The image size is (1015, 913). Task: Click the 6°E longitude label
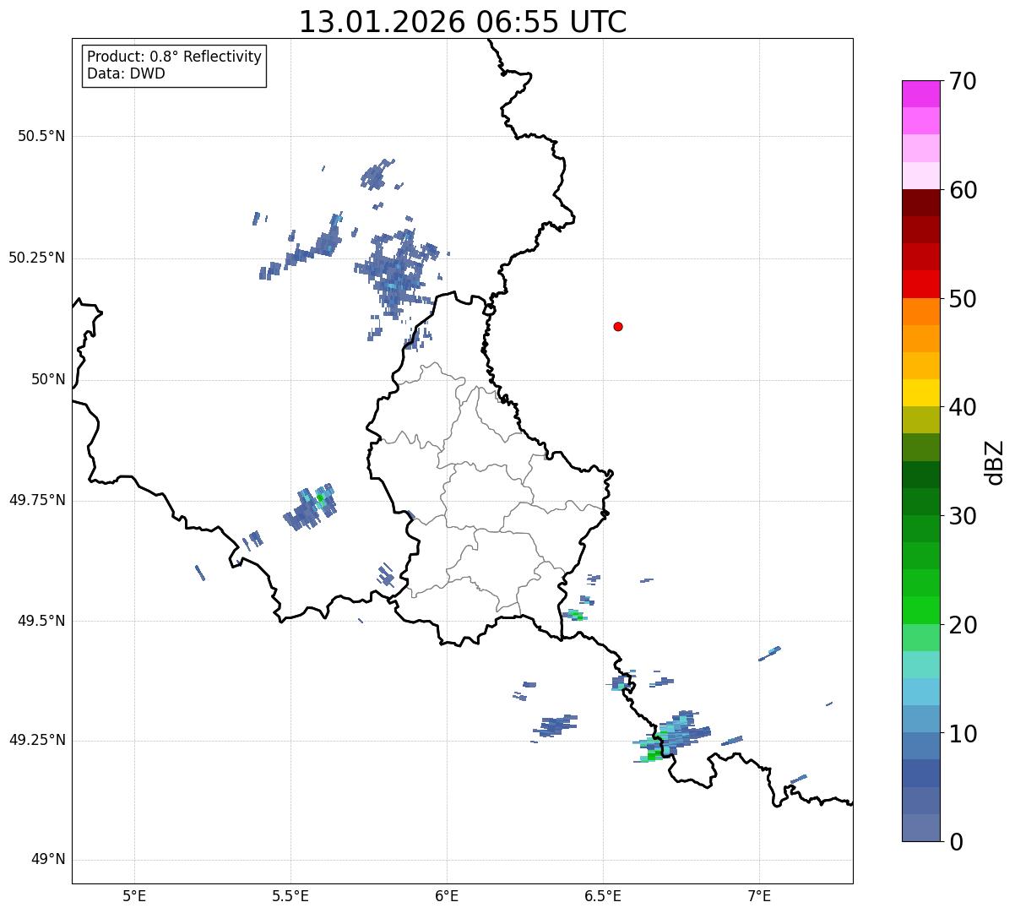[447, 895]
